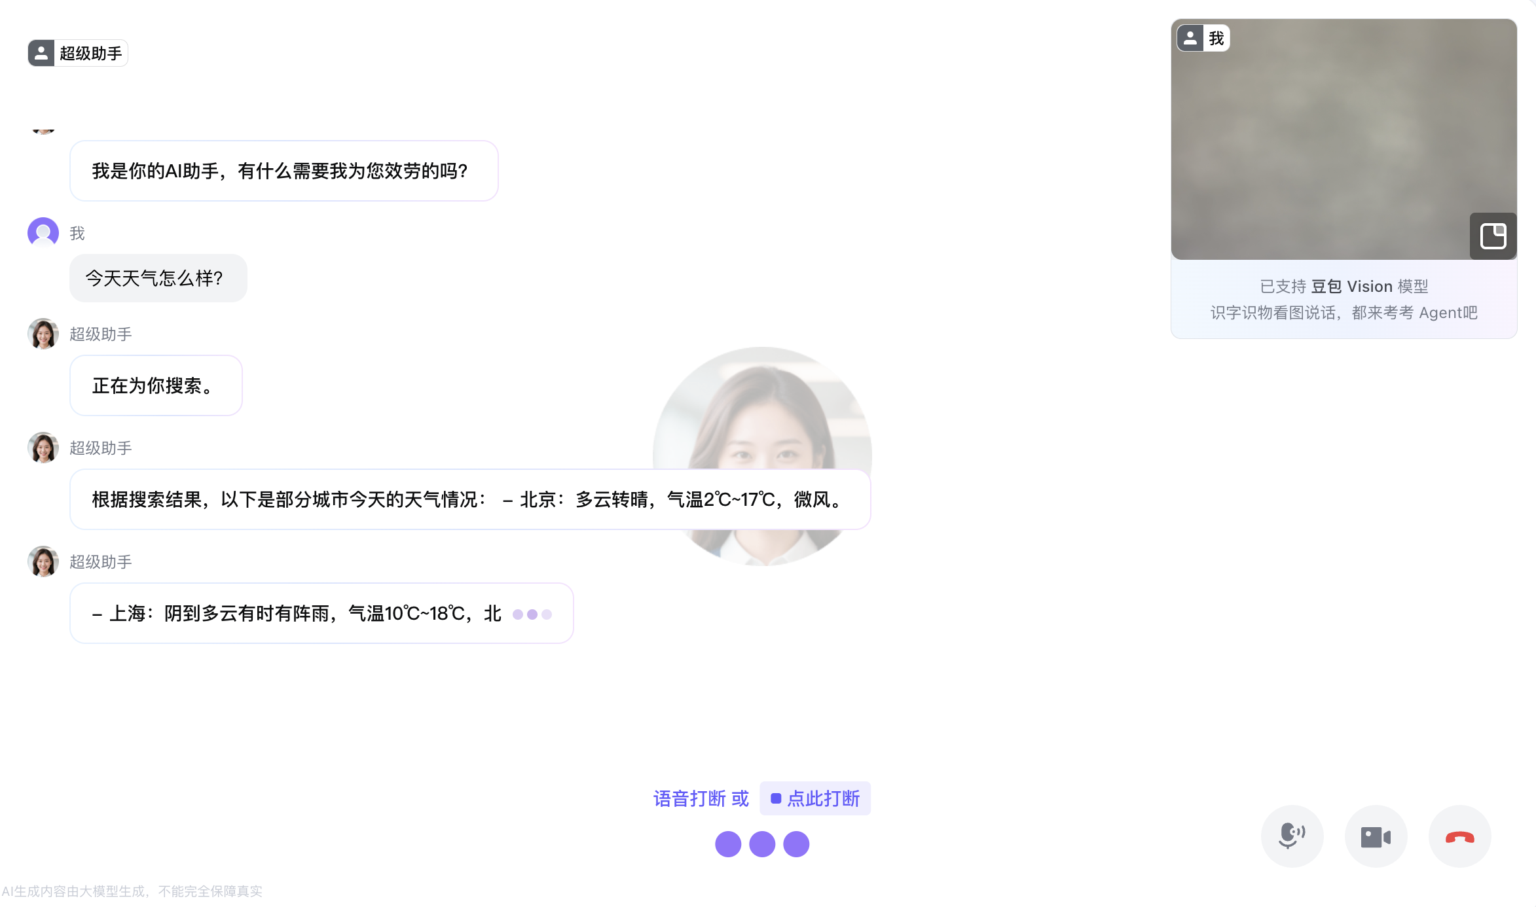This screenshot has width=1536, height=907.
Task: Click the three purple voice activity dots
Action: (762, 844)
